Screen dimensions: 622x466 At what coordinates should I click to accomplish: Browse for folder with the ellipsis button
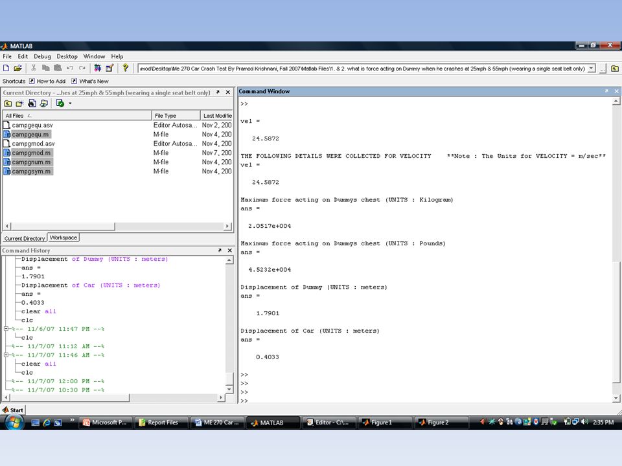[603, 69]
